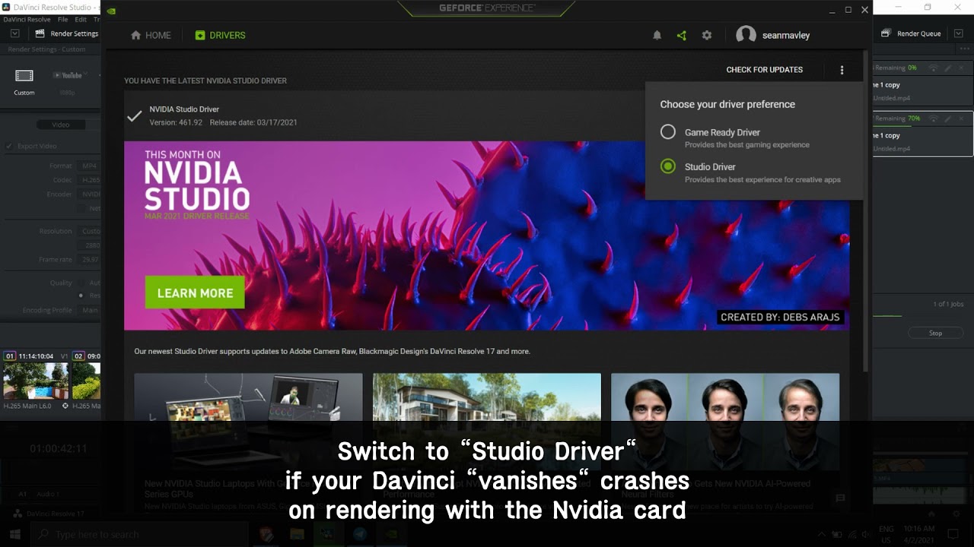The image size is (974, 547).
Task: Toggle the Export Video checkbox
Action: pyautogui.click(x=10, y=146)
